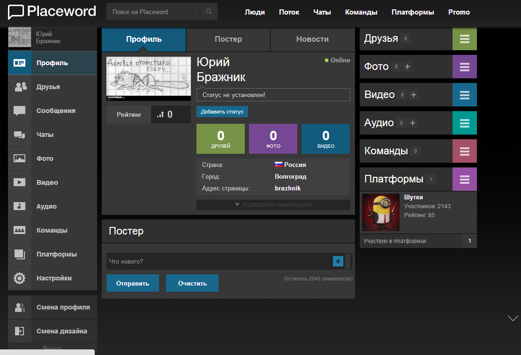Open the sidebar Teams icon
The image size is (521, 355).
click(20, 230)
